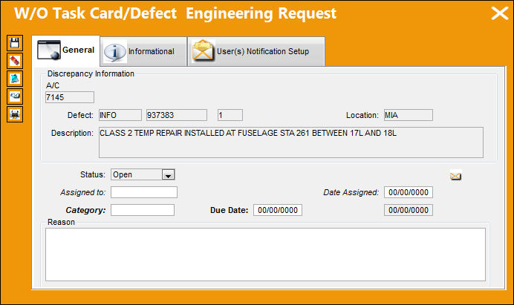The height and width of the screenshot is (305, 514).
Task: Click the A/C field showing 7145
Action: 70,97
